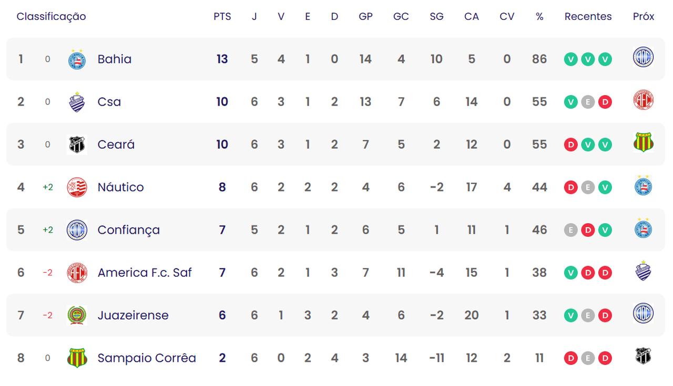Click Csa's grey draw result badge
Image resolution: width=673 pixels, height=386 pixels.
(588, 102)
